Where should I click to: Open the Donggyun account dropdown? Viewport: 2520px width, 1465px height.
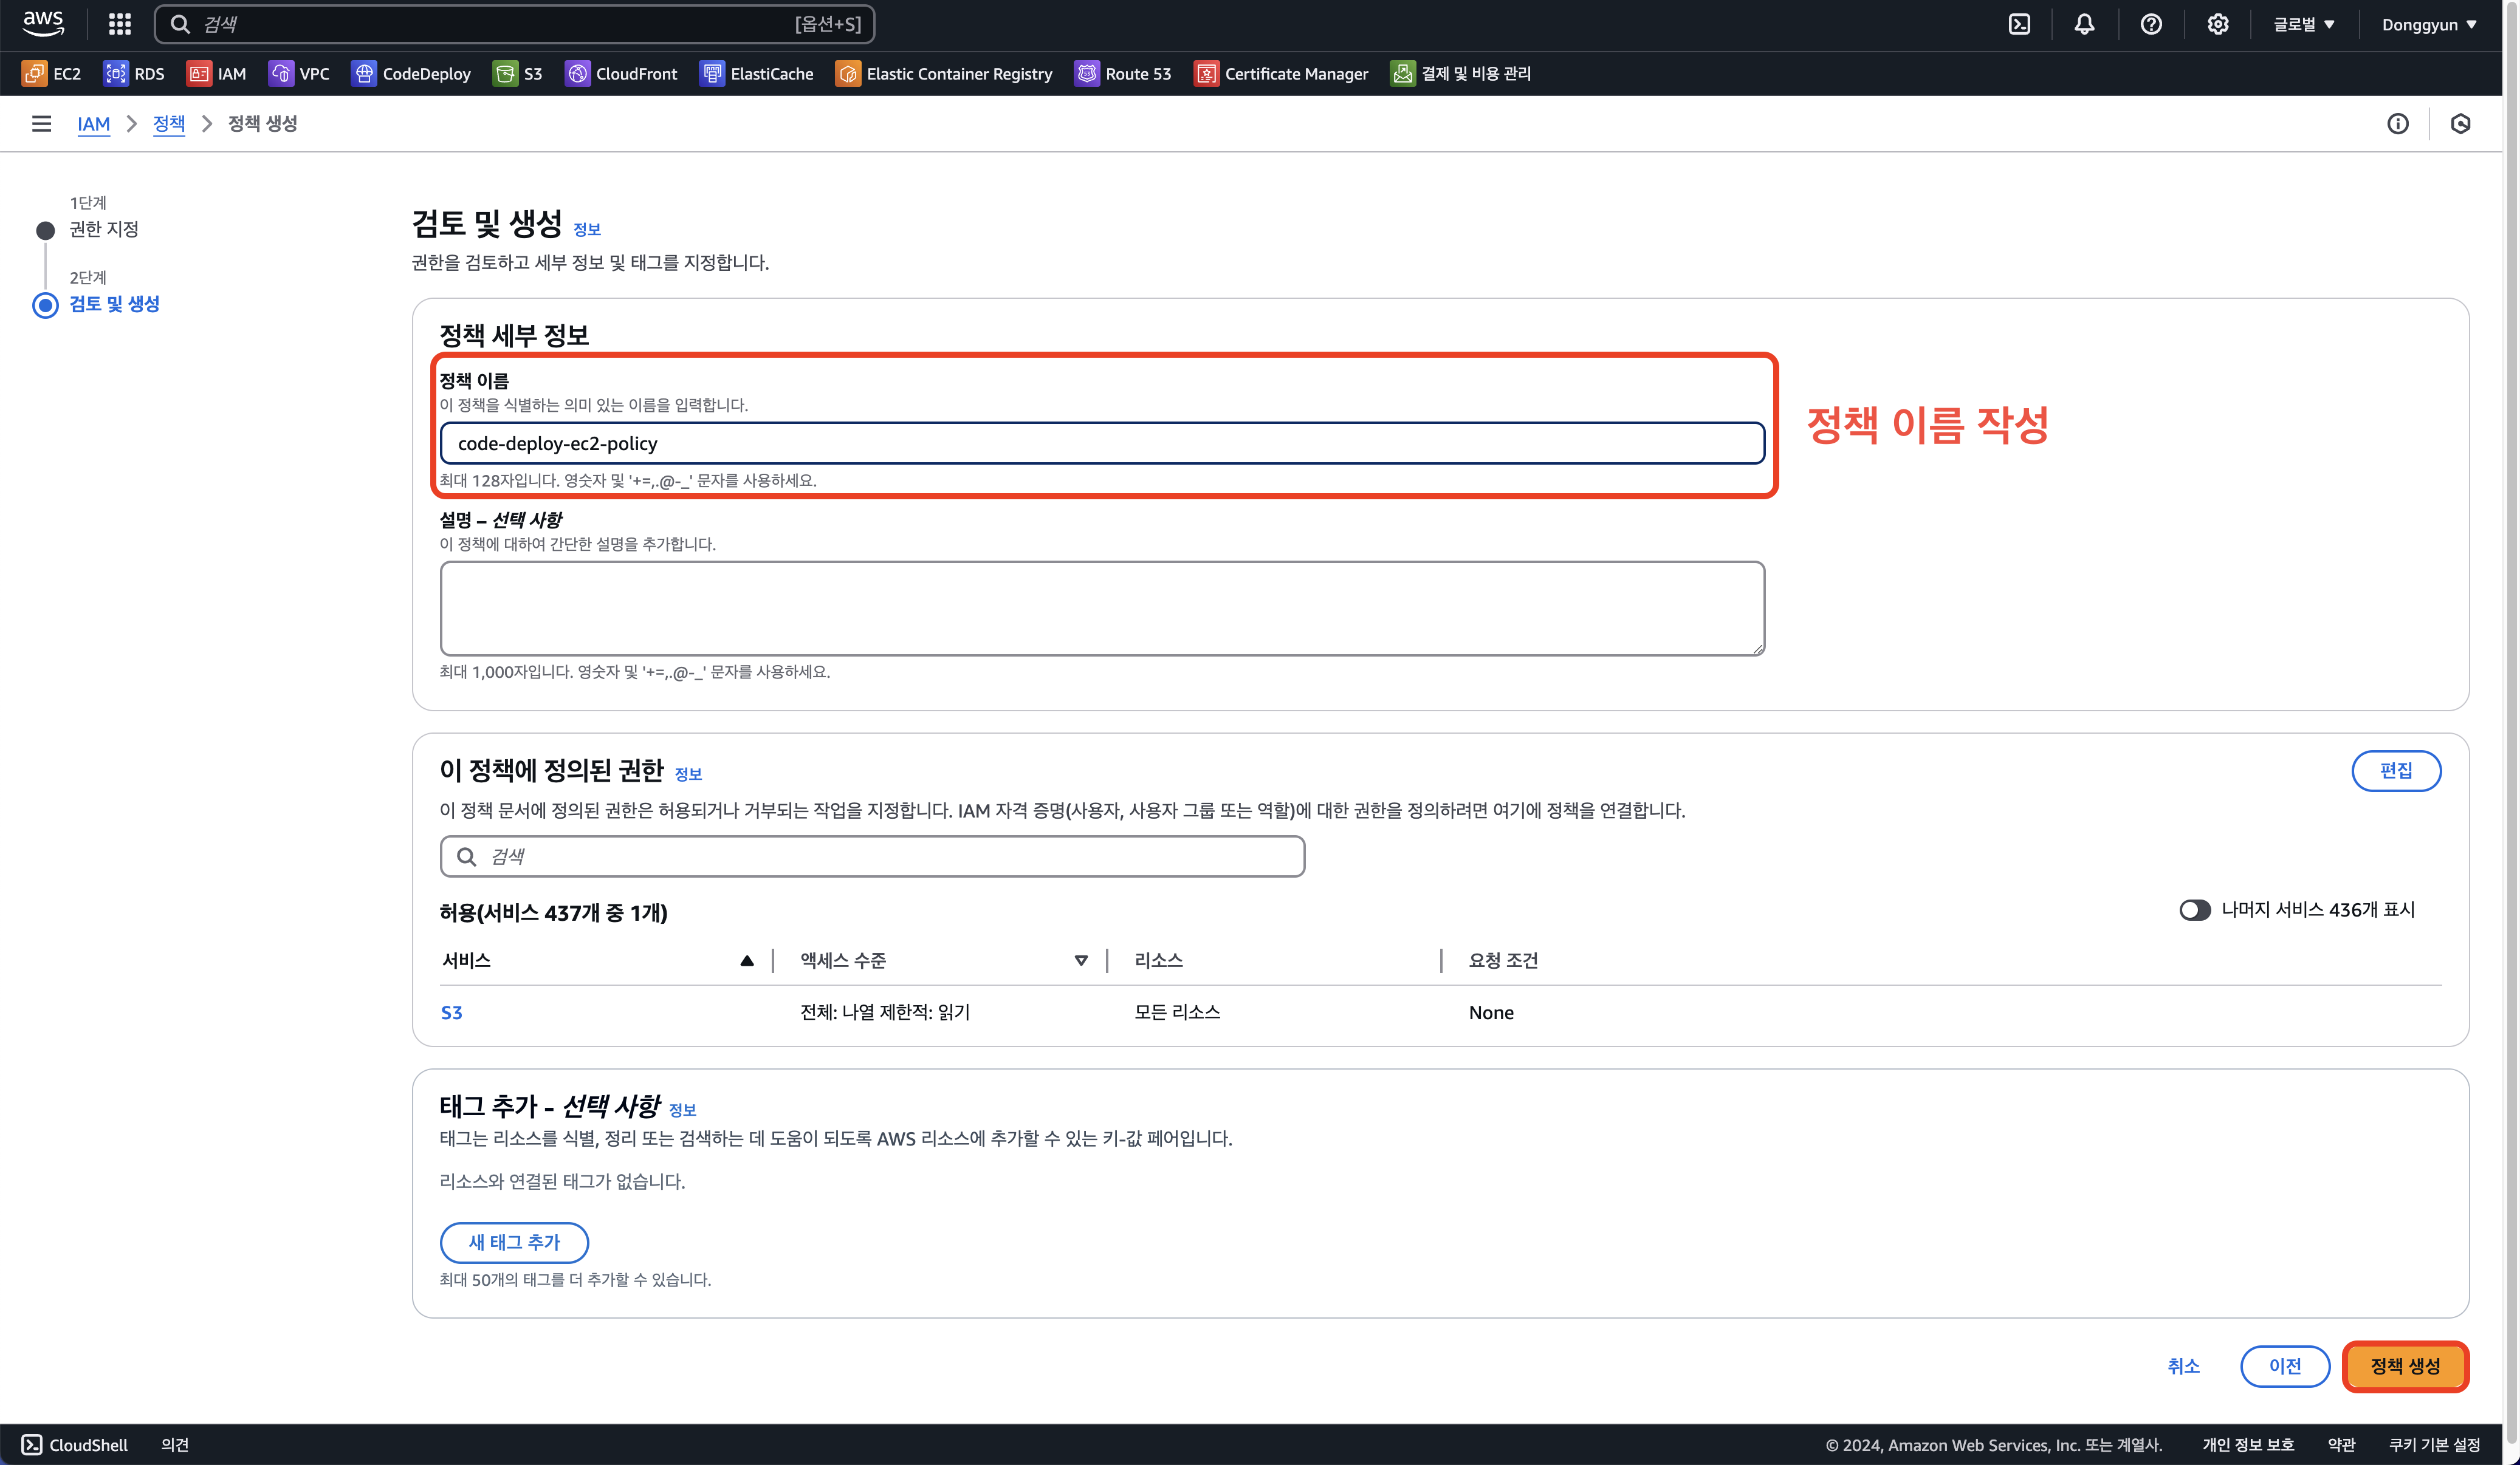[2428, 24]
